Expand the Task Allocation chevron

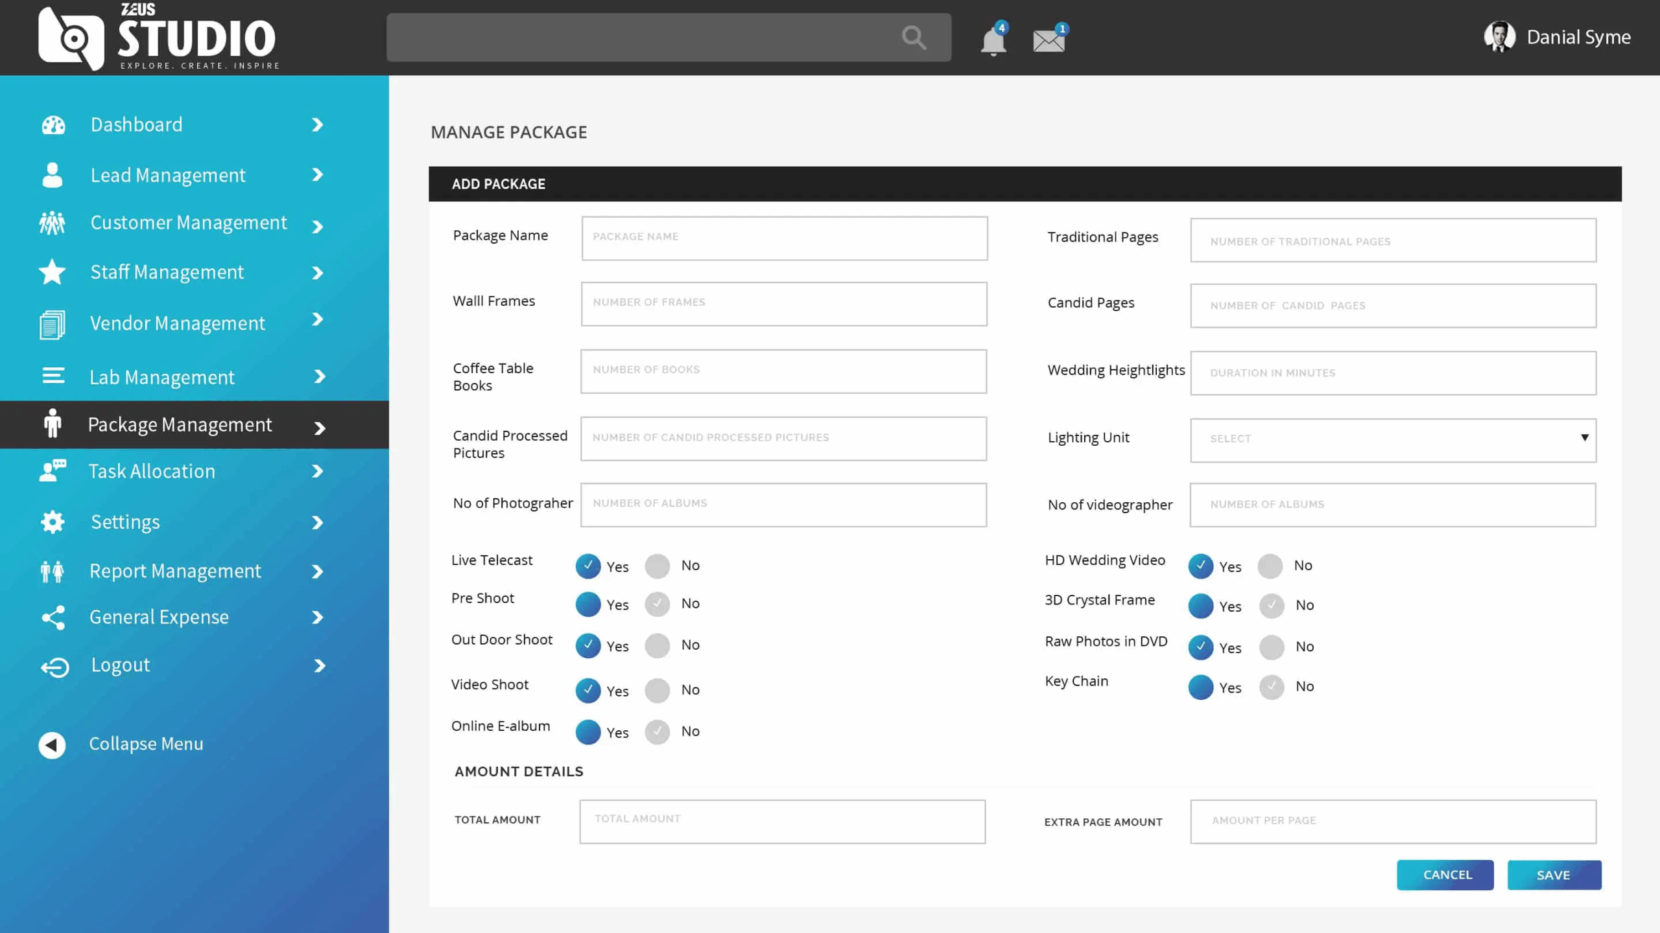(x=317, y=471)
